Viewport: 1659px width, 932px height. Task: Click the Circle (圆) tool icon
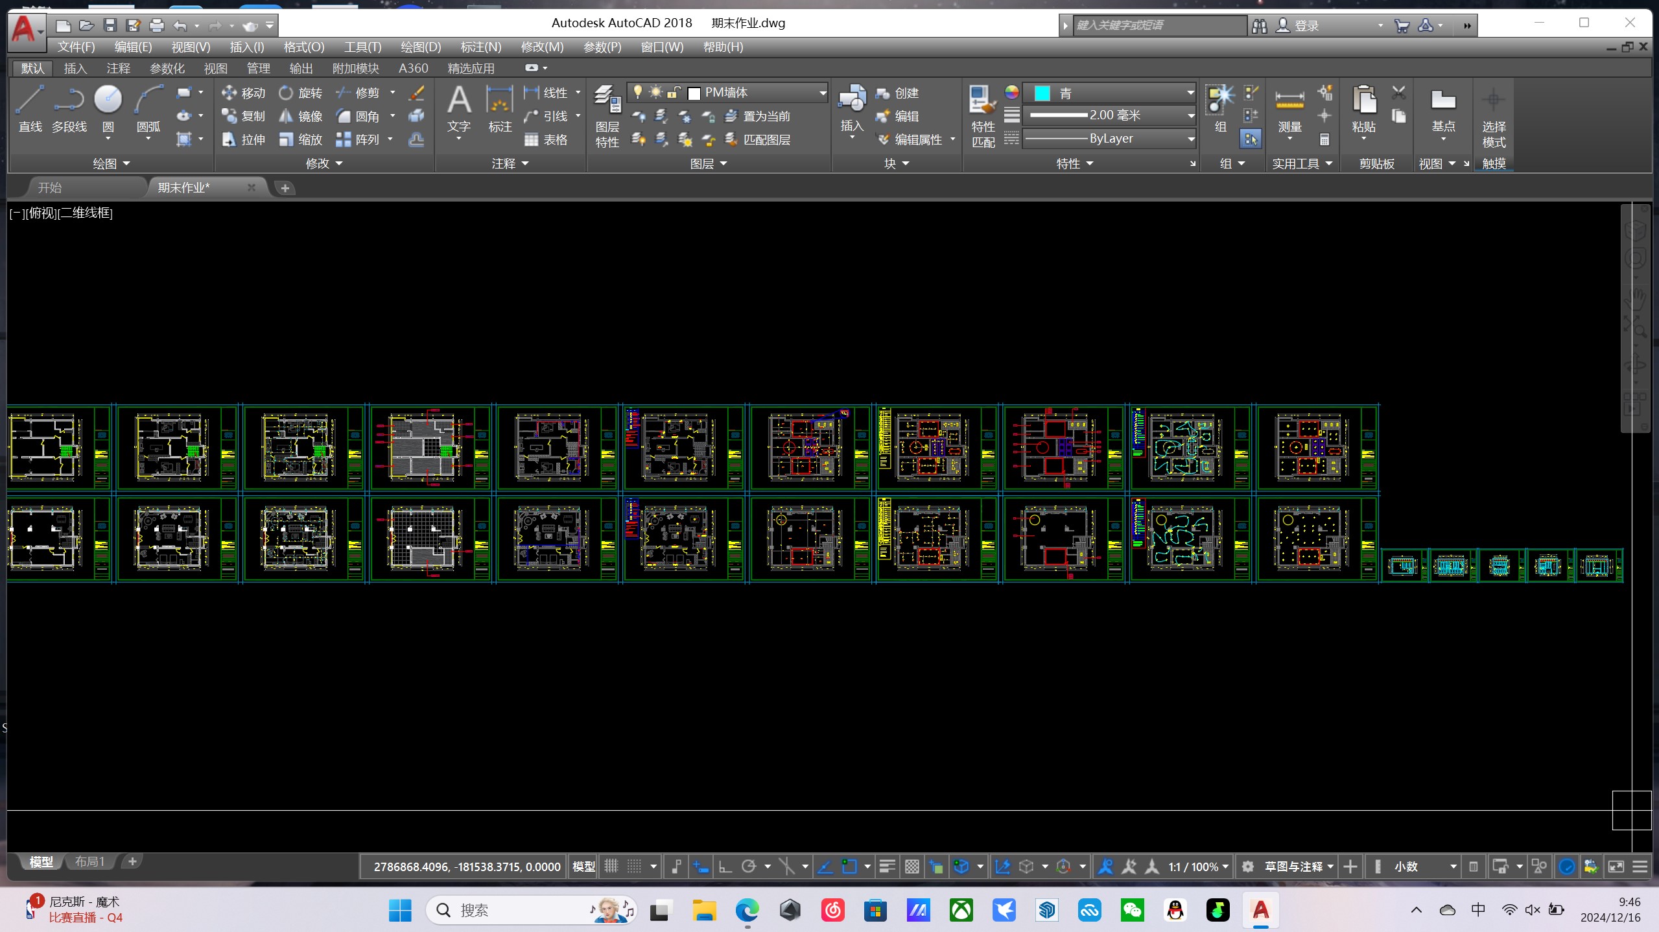point(108,100)
